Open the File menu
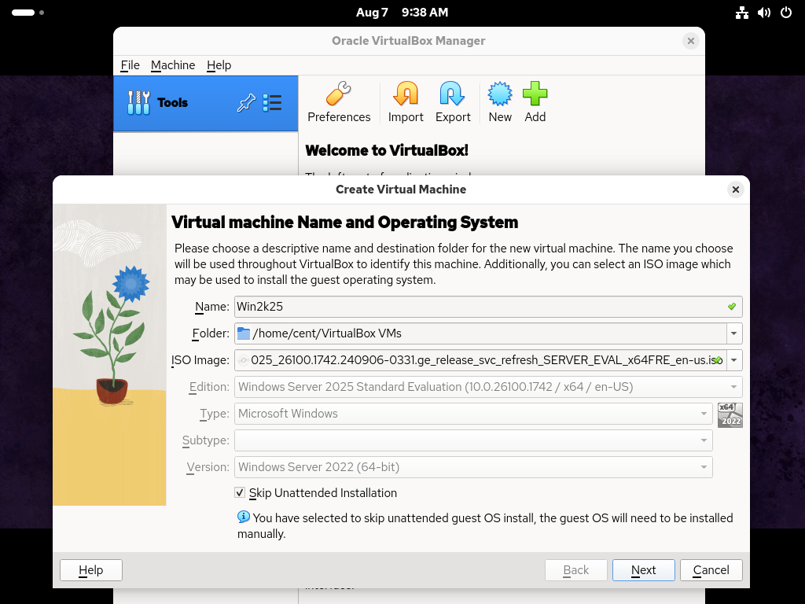This screenshot has height=604, width=805. click(x=130, y=65)
